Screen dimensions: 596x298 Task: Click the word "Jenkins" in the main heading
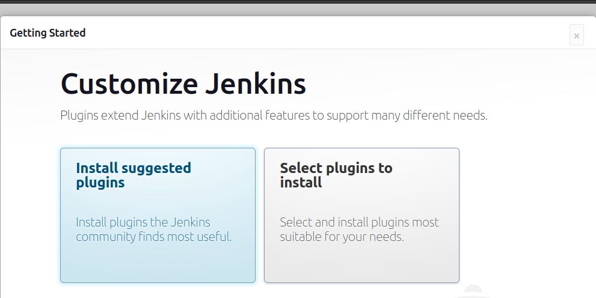coord(256,84)
